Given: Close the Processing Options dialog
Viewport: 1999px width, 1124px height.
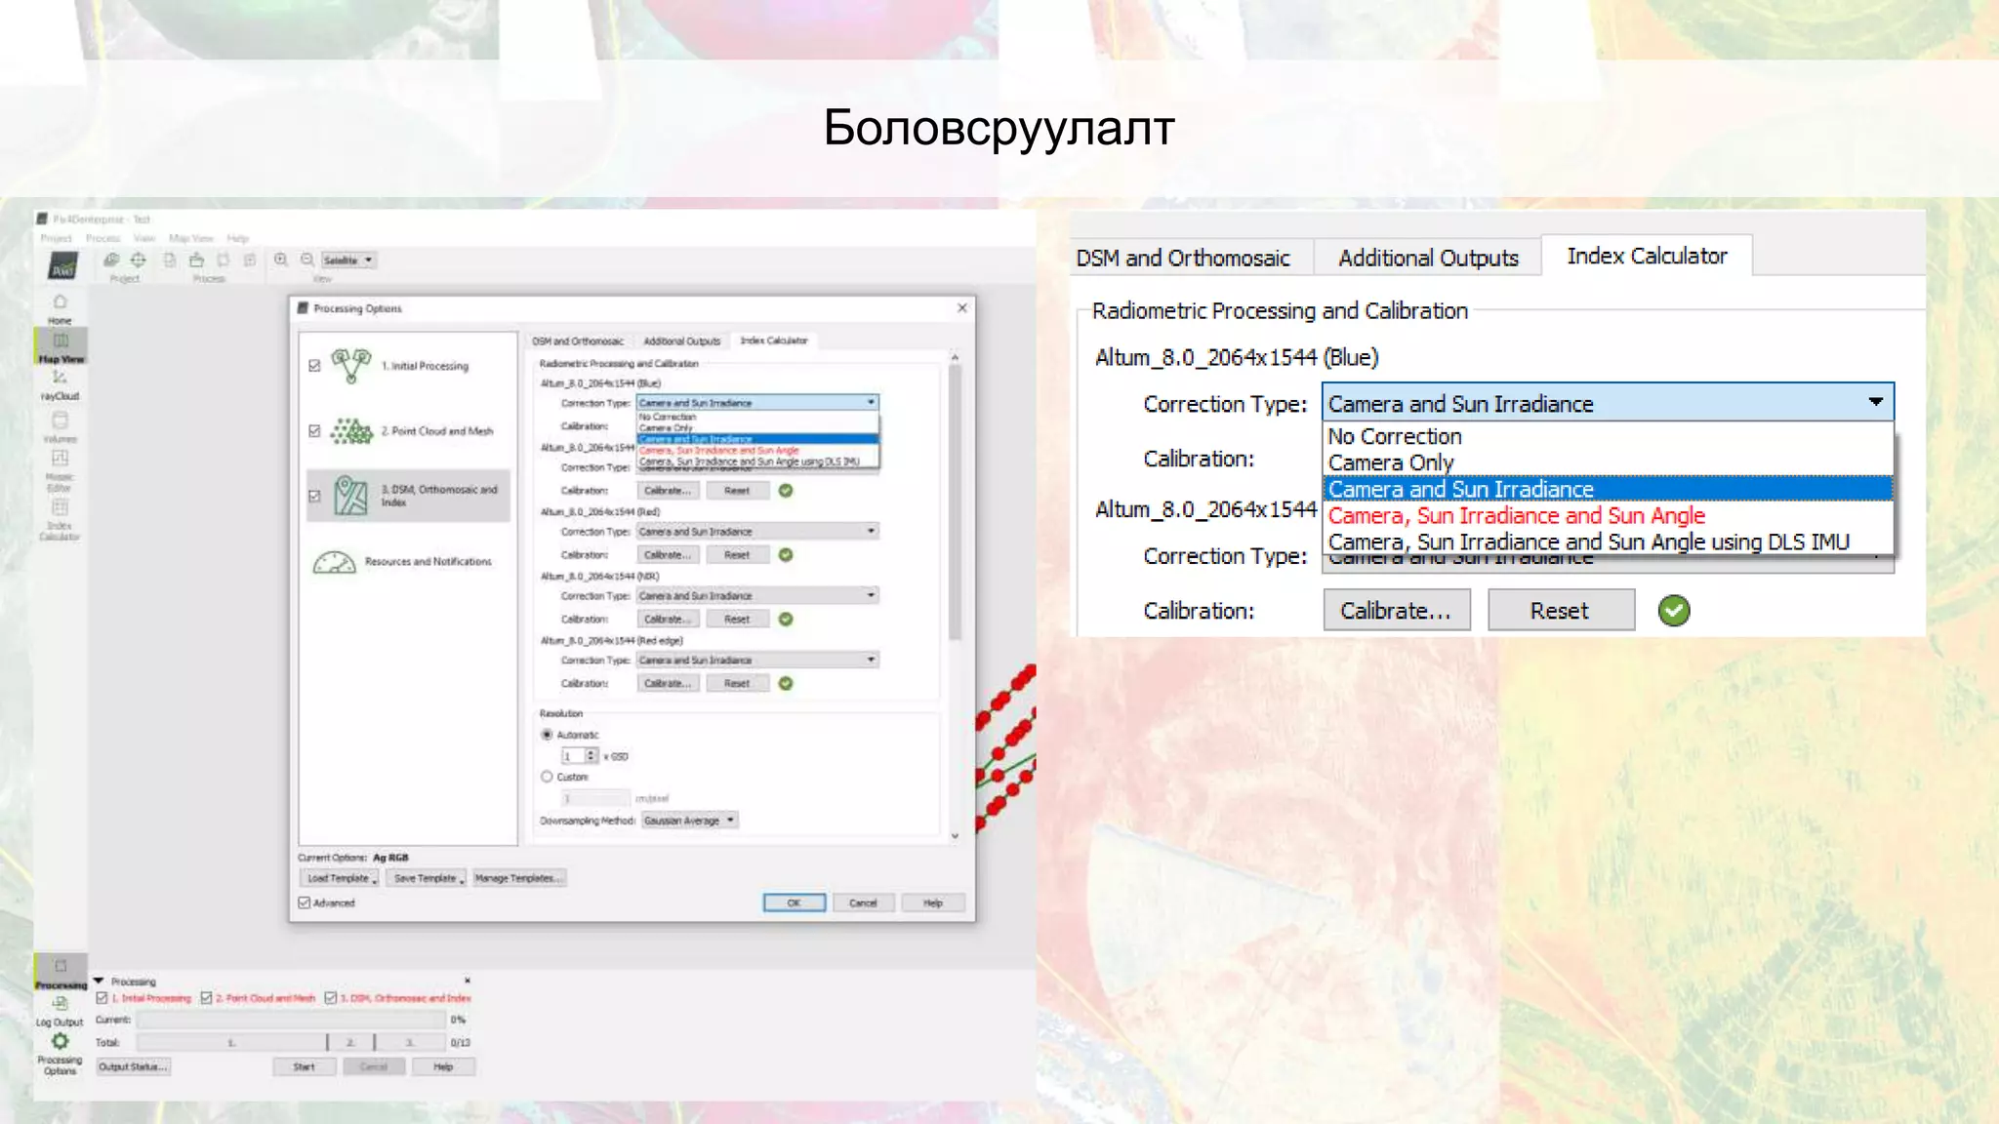Looking at the screenshot, I should coord(962,308).
